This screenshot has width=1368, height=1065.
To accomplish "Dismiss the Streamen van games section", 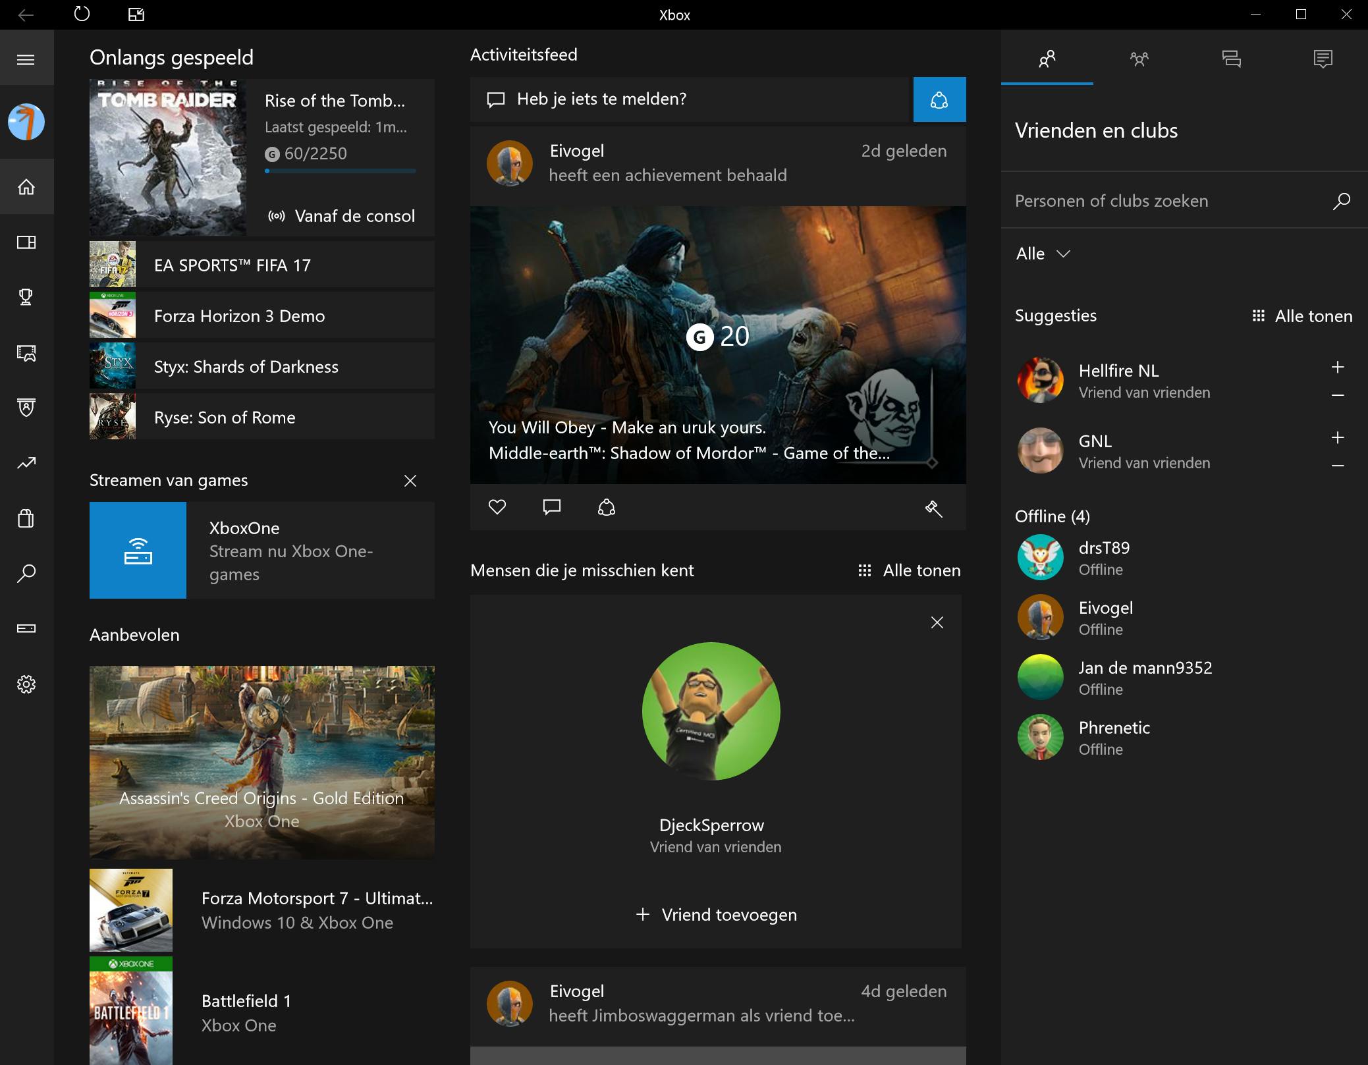I will pos(410,481).
